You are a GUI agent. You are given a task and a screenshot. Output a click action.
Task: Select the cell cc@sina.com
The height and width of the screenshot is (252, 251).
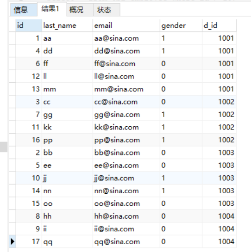(x=126, y=102)
